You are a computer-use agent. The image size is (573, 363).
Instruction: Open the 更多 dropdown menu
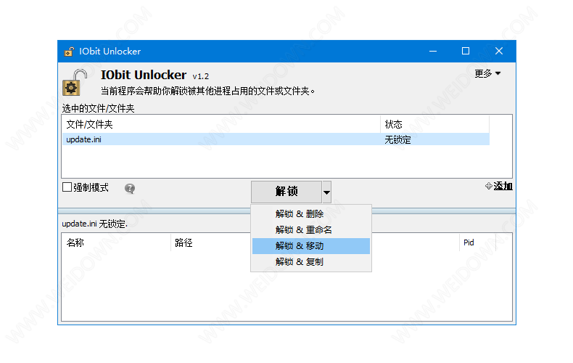pos(487,73)
